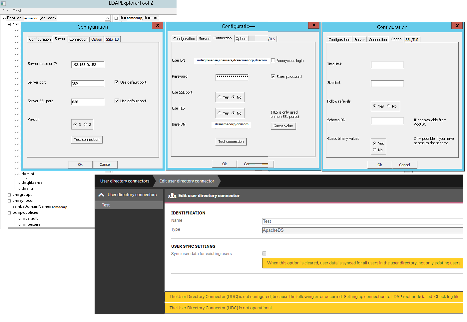Click the Password input field
Viewport: 467px width, 322px height.
(232, 77)
